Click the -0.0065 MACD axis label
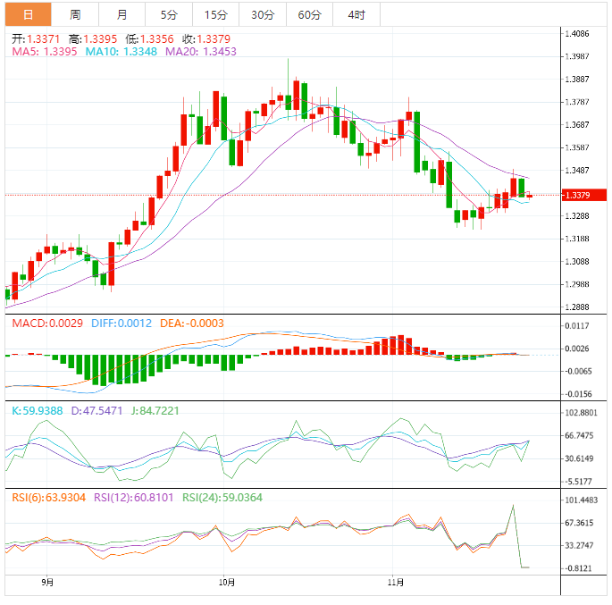Screen dimensions: 612x605 click(578, 371)
